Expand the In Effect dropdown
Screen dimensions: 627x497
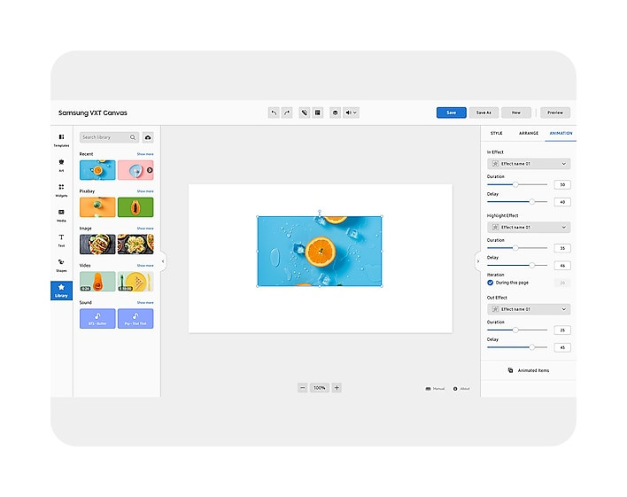pos(528,164)
